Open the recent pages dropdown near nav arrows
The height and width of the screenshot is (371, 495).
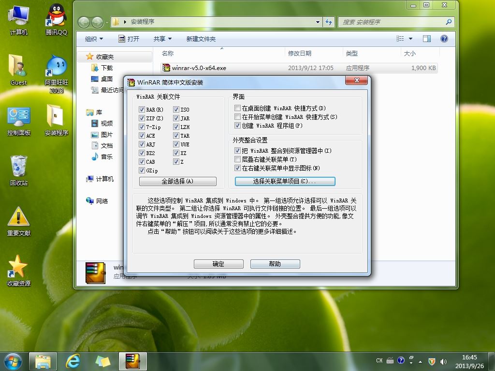coord(107,22)
